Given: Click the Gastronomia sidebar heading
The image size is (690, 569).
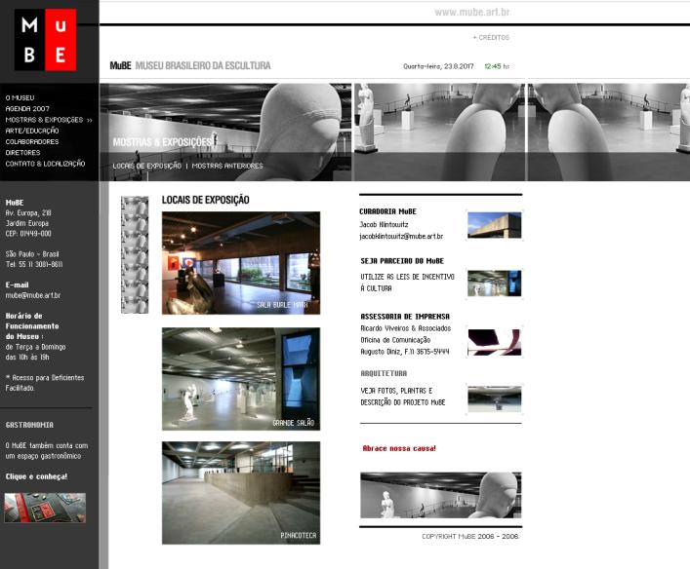Looking at the screenshot, I should coord(29,425).
